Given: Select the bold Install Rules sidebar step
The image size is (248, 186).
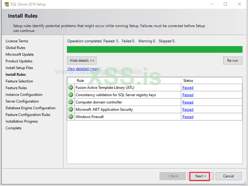Looking at the screenshot, I should (x=16, y=75).
